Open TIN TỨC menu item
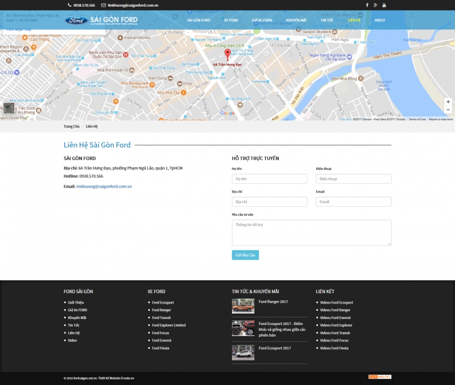 (x=327, y=20)
